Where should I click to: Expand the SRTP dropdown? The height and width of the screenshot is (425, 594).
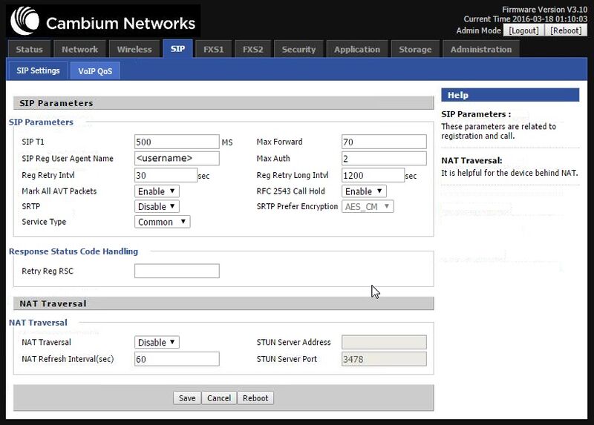coord(157,206)
